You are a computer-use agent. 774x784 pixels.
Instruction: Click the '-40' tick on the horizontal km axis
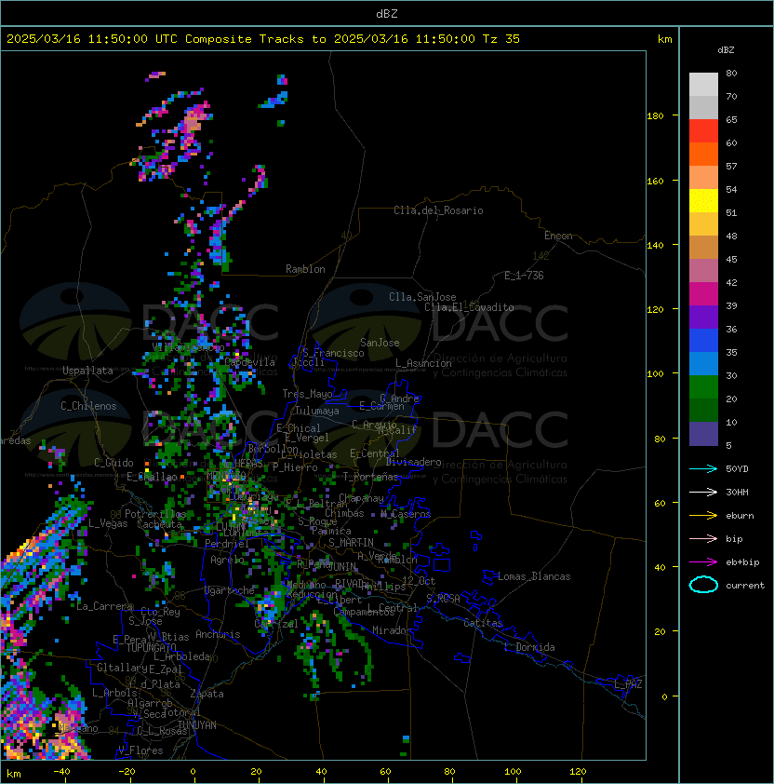62,772
